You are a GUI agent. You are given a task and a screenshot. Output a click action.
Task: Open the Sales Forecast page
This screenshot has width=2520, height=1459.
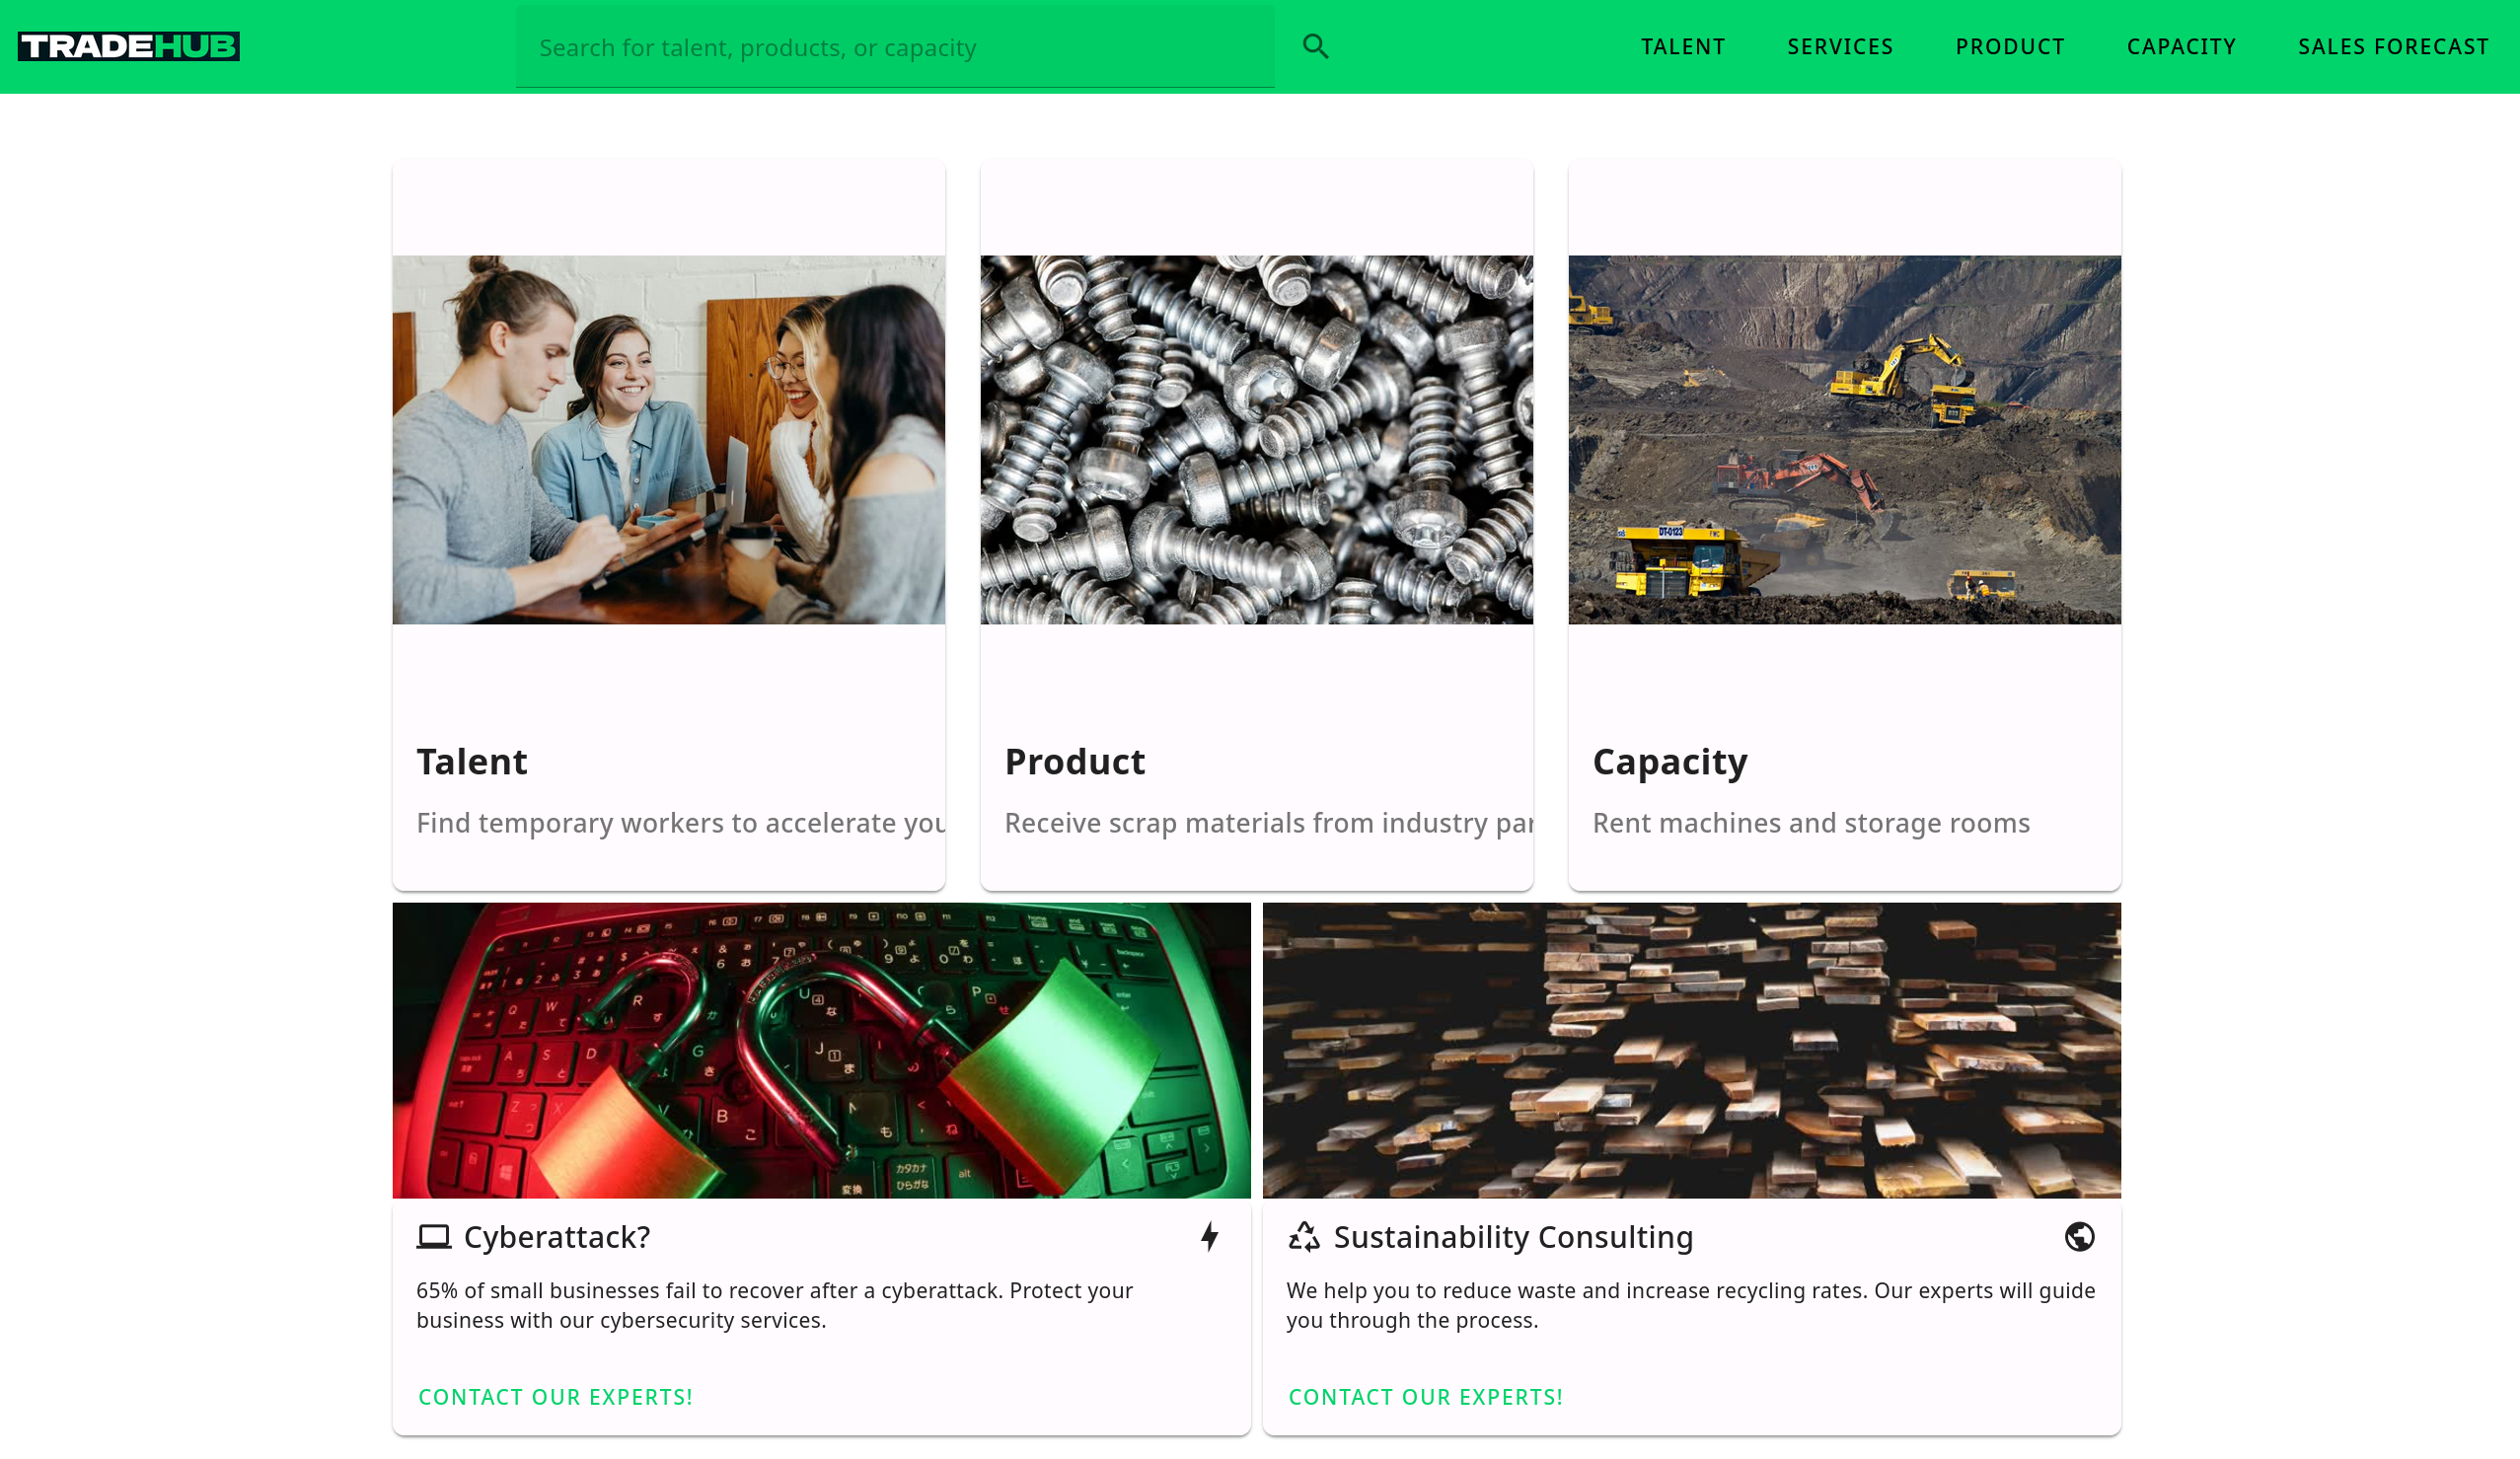tap(2393, 47)
